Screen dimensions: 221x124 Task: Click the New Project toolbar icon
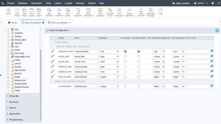pos(17,12)
